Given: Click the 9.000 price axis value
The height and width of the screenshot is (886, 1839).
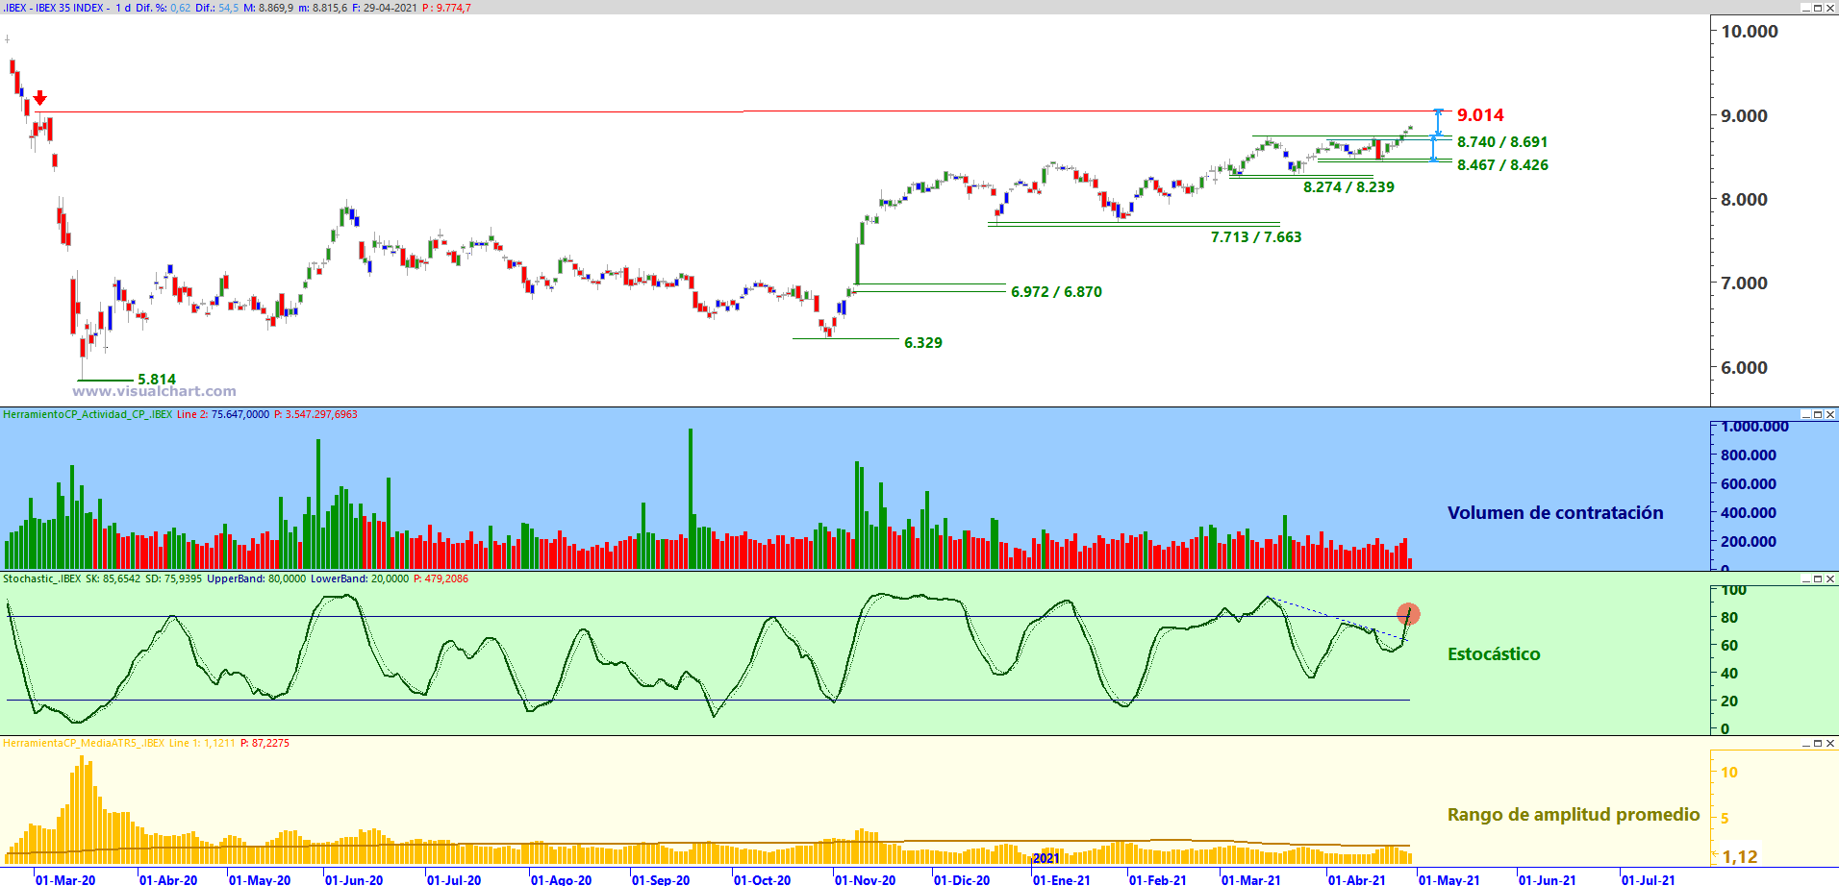Looking at the screenshot, I should coord(1745,116).
